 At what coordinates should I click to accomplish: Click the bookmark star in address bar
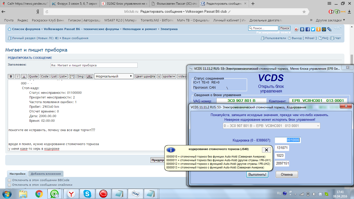pos(304,12)
